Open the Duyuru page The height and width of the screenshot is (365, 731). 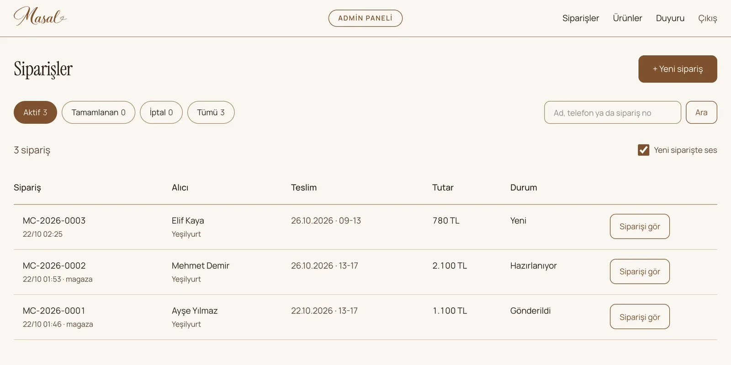click(x=670, y=18)
